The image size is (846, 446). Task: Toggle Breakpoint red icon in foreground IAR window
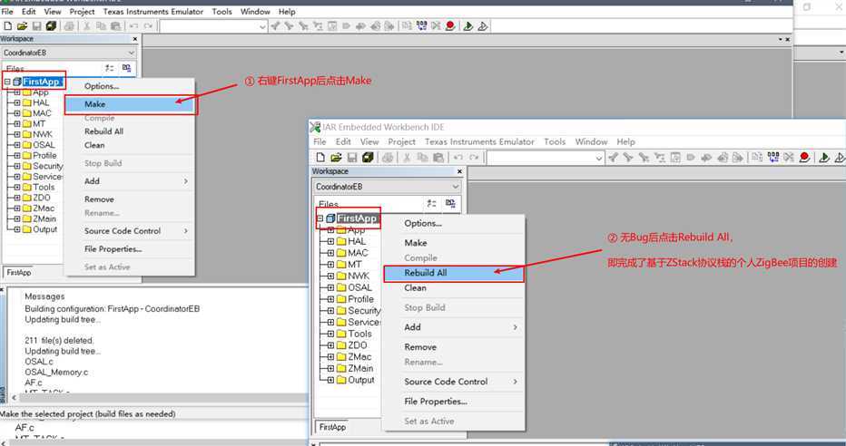(804, 158)
